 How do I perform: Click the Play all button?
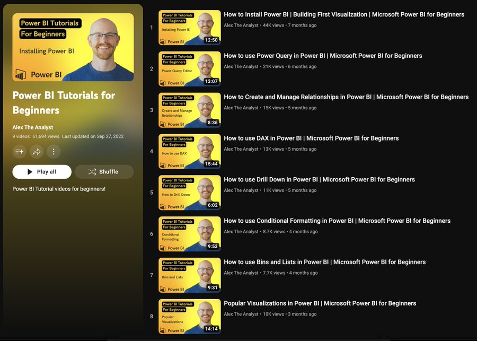[x=42, y=172]
